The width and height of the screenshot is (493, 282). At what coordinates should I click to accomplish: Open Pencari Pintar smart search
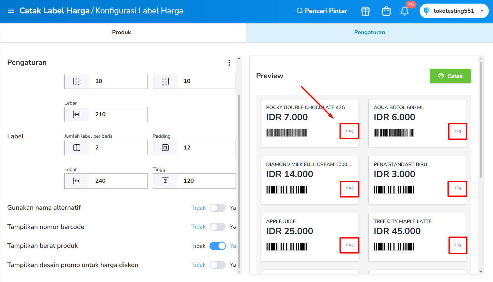(322, 11)
